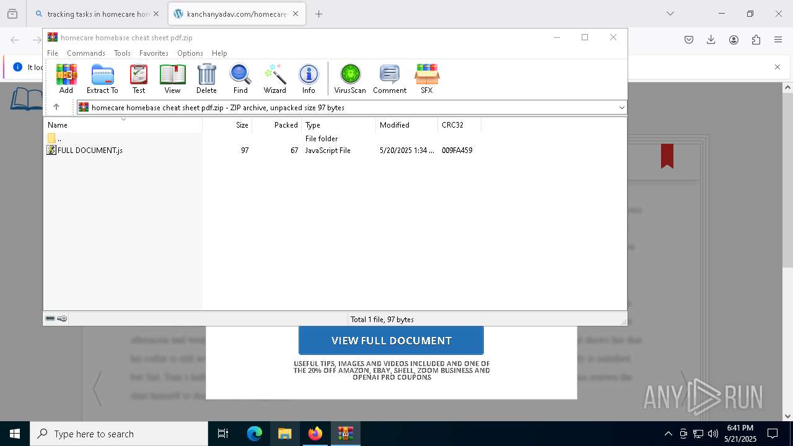Click the VIEW FULL DOCUMENT button
Viewport: 793px width, 446px height.
pos(391,341)
